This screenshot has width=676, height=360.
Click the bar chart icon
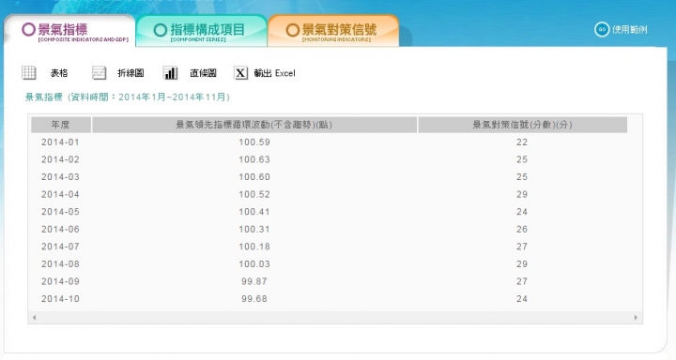[x=170, y=73]
